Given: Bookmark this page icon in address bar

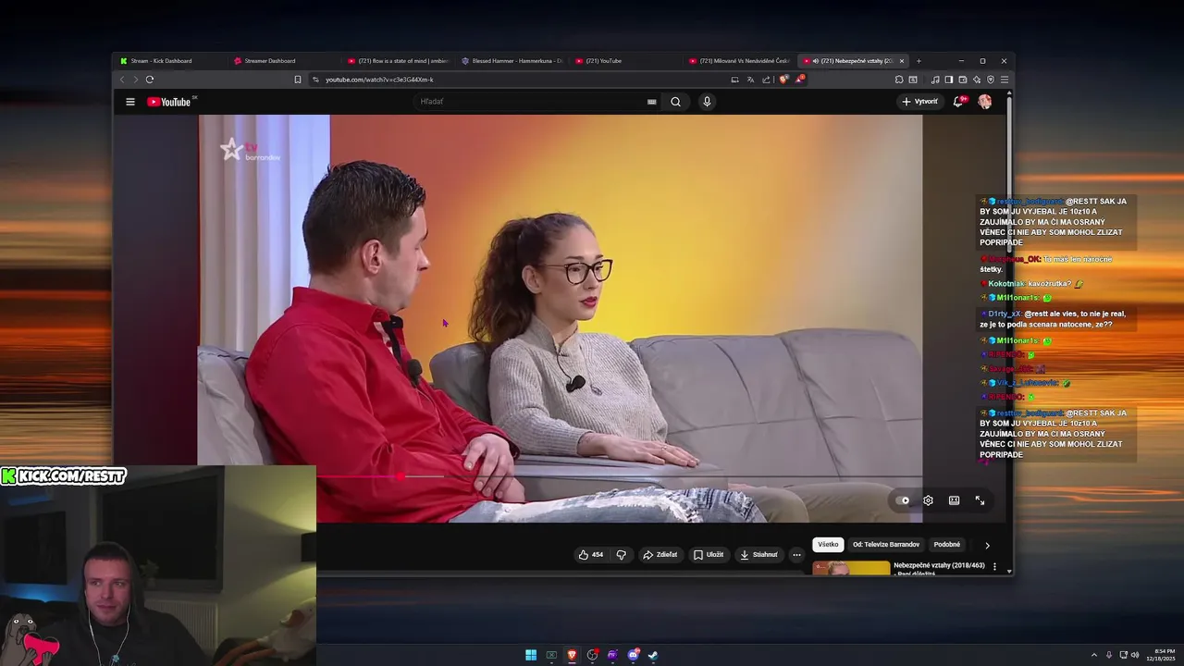Looking at the screenshot, I should pos(297,80).
